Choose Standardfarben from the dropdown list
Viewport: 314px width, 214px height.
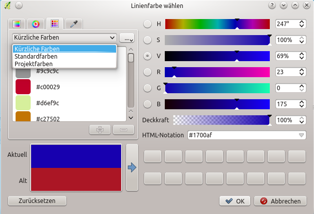(x=36, y=57)
